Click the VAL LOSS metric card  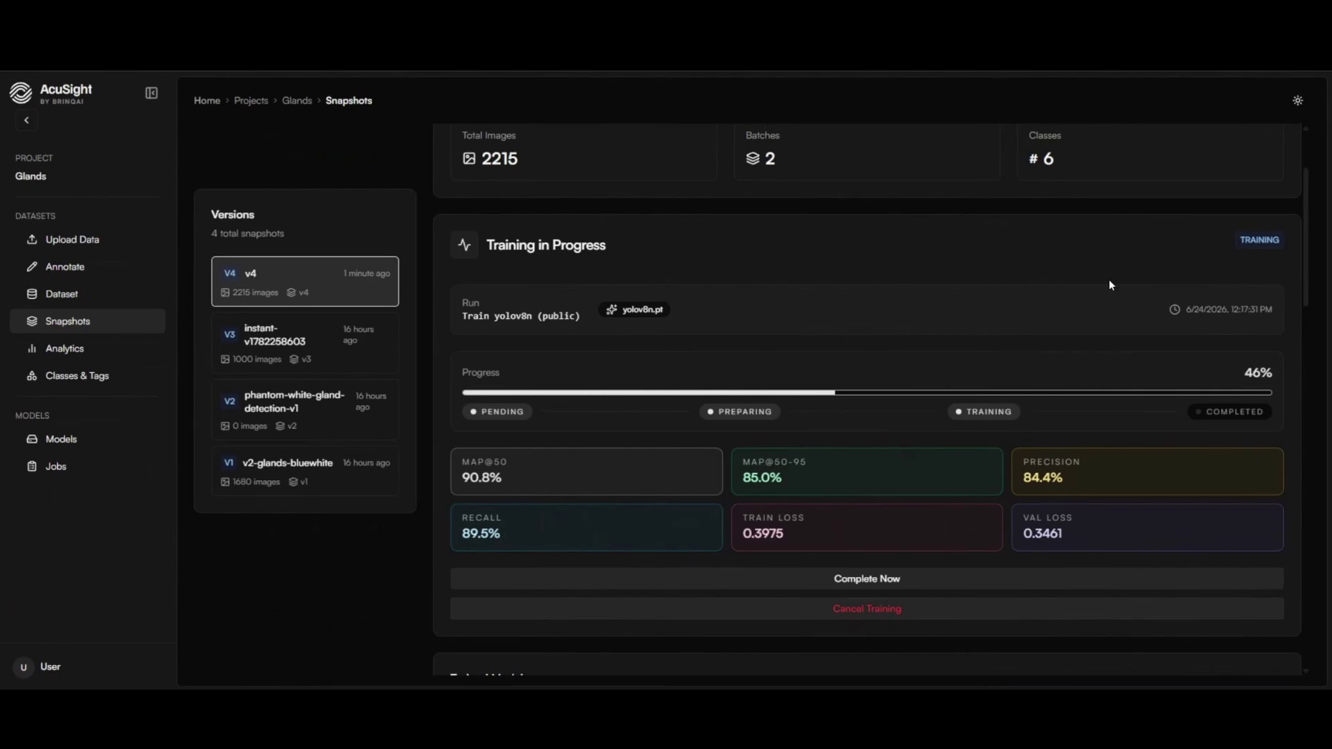pos(1147,528)
